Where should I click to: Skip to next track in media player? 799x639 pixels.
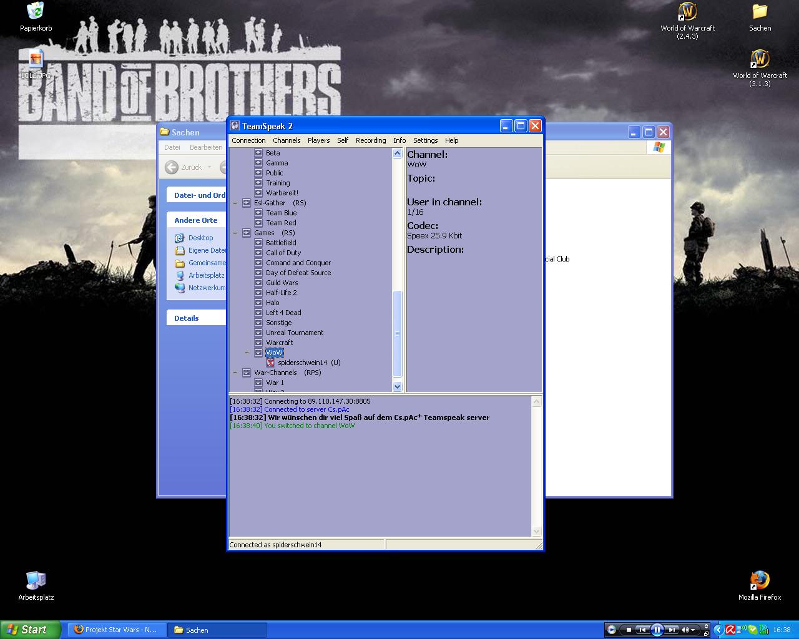[672, 630]
